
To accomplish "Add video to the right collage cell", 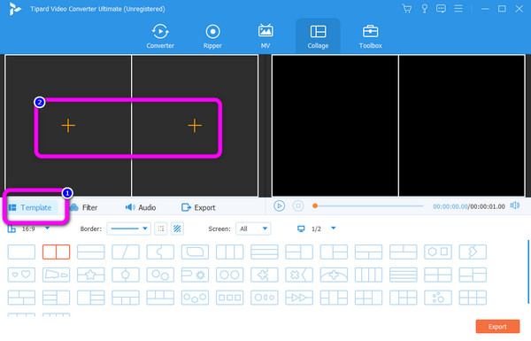I will tap(195, 126).
